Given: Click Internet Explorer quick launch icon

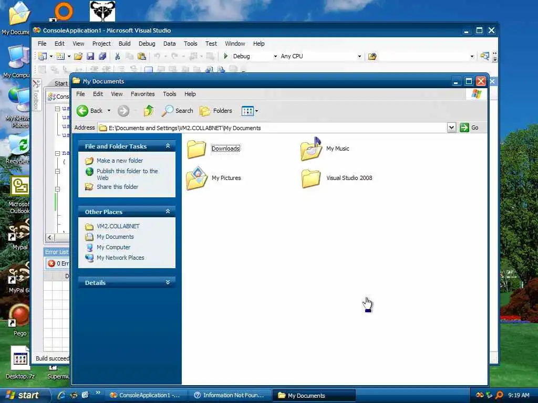Looking at the screenshot, I should 61,395.
